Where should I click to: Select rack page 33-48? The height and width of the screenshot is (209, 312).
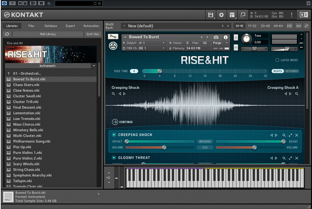pyautogui.click(x=265, y=26)
